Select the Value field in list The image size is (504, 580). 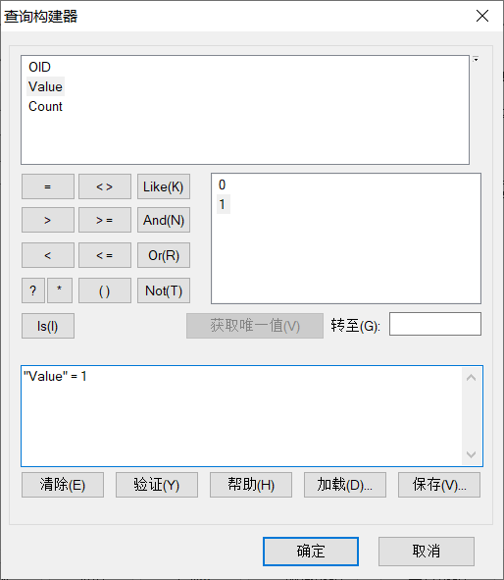[x=45, y=86]
